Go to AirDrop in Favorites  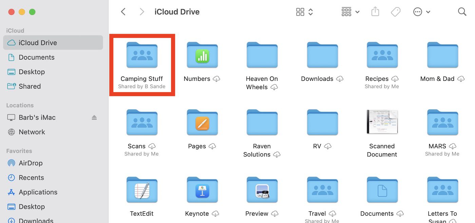coord(31,163)
